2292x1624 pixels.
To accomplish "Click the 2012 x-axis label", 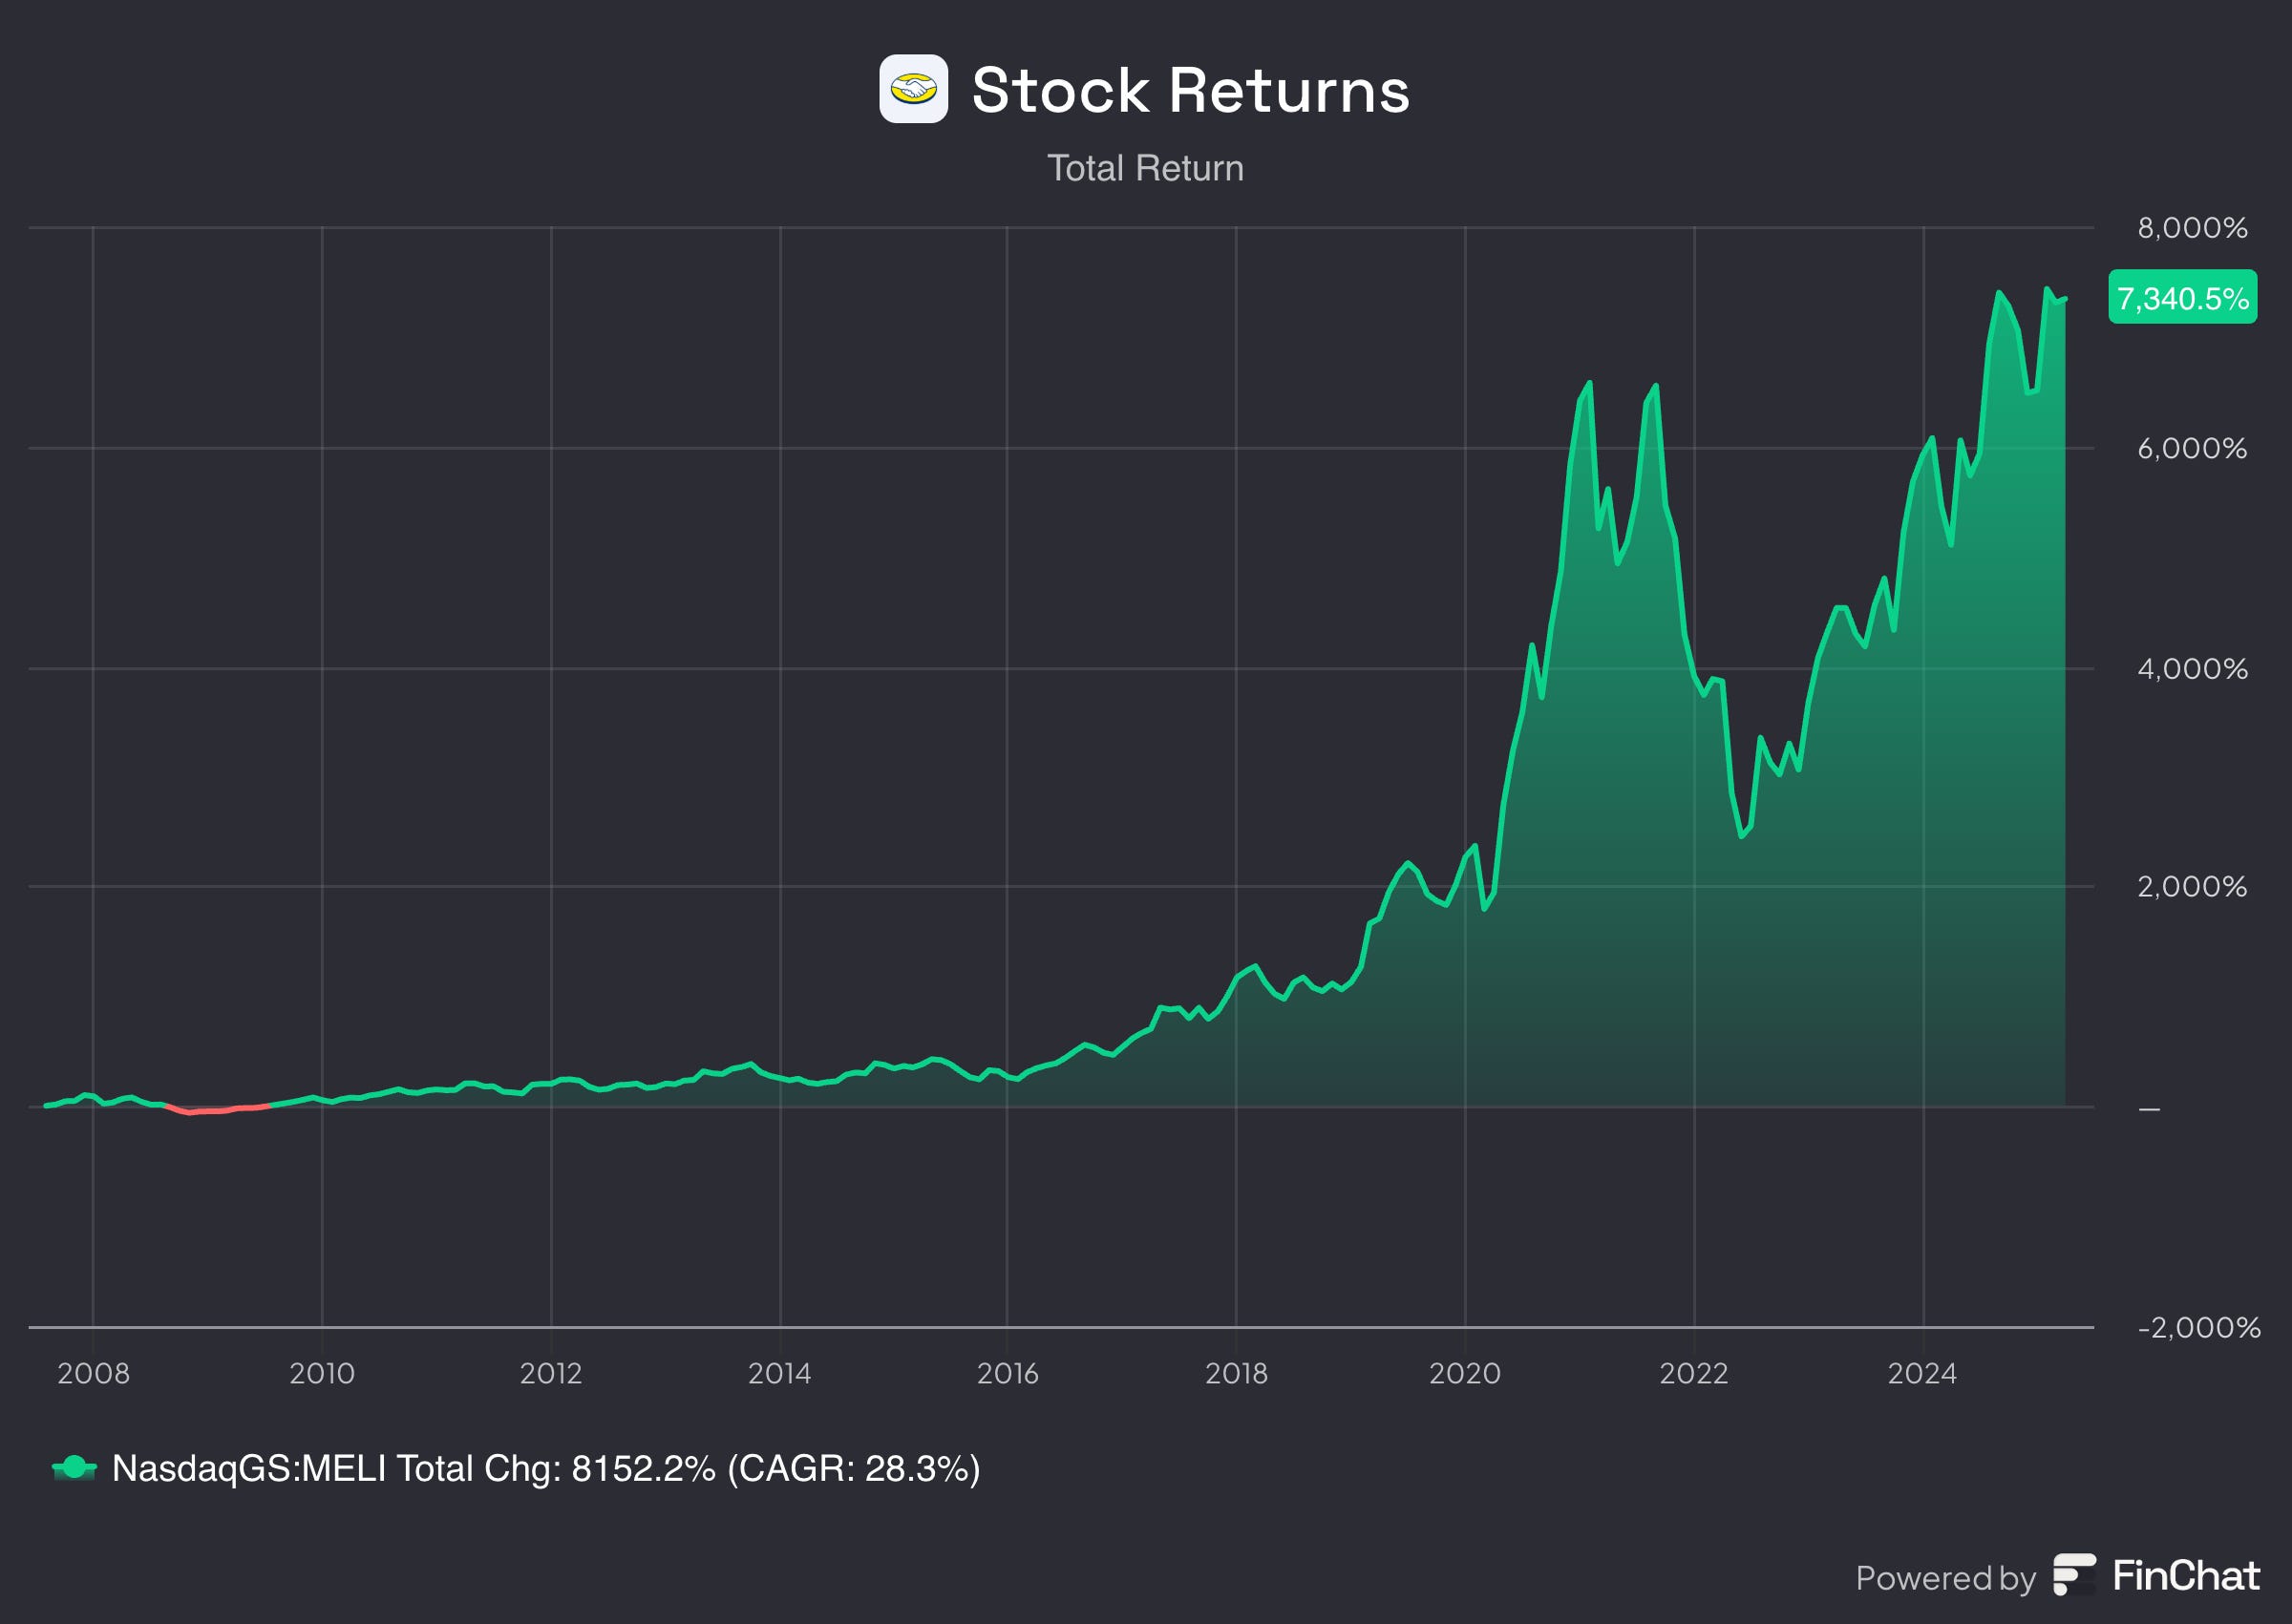I will 551,1373.
